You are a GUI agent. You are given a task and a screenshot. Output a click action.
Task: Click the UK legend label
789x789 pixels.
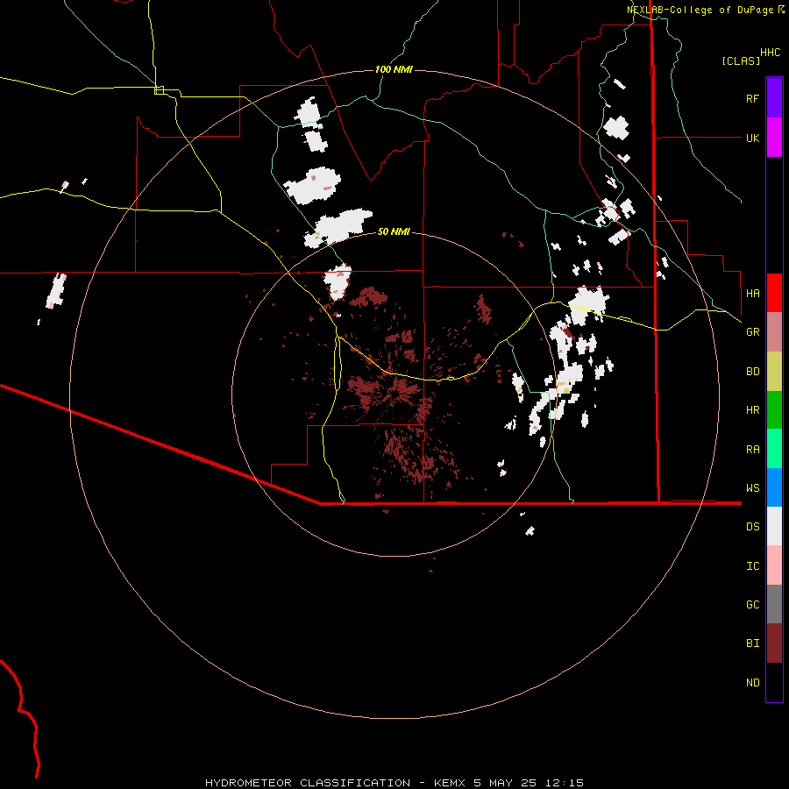point(752,138)
